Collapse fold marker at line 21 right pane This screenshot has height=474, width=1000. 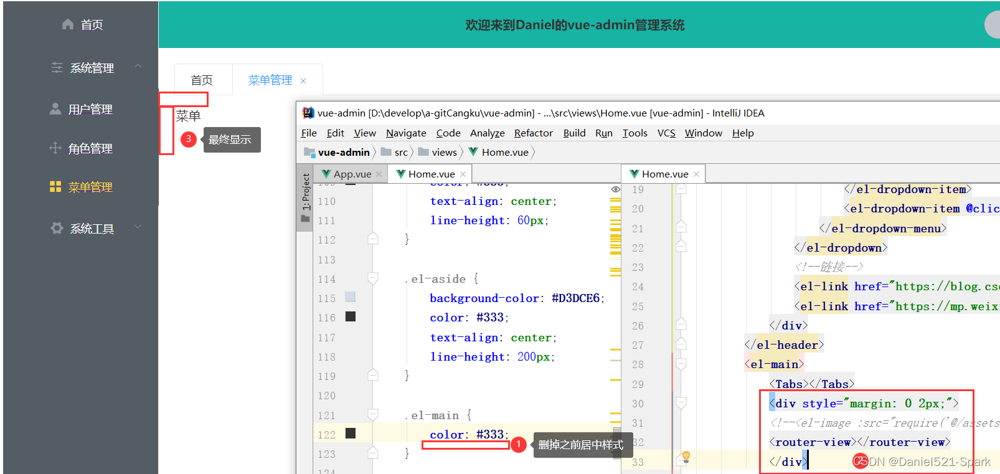click(681, 227)
